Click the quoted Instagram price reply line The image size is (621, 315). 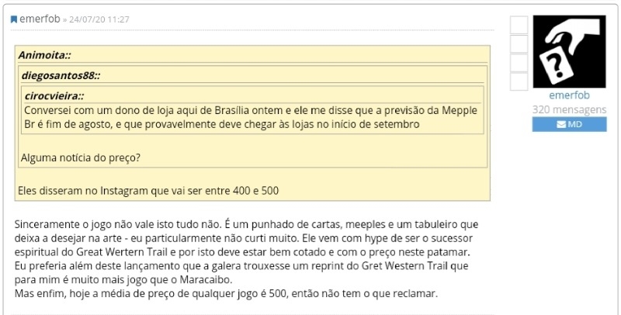coord(147,190)
